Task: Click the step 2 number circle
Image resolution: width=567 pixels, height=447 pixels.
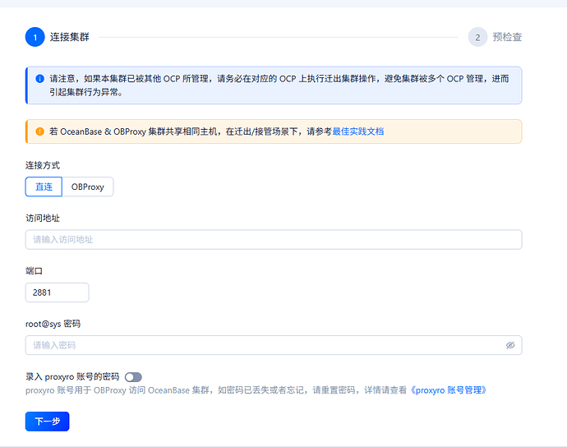Action: coord(477,37)
